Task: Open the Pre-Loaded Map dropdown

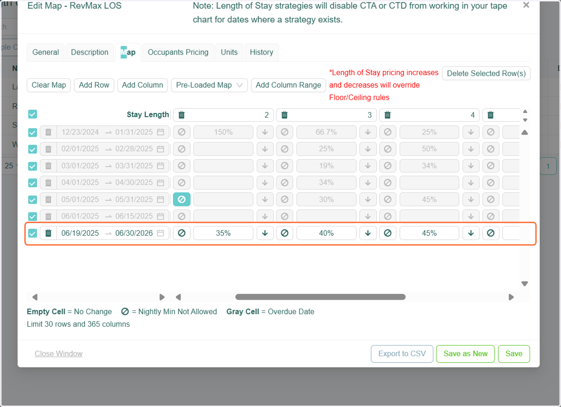Action: (x=209, y=85)
